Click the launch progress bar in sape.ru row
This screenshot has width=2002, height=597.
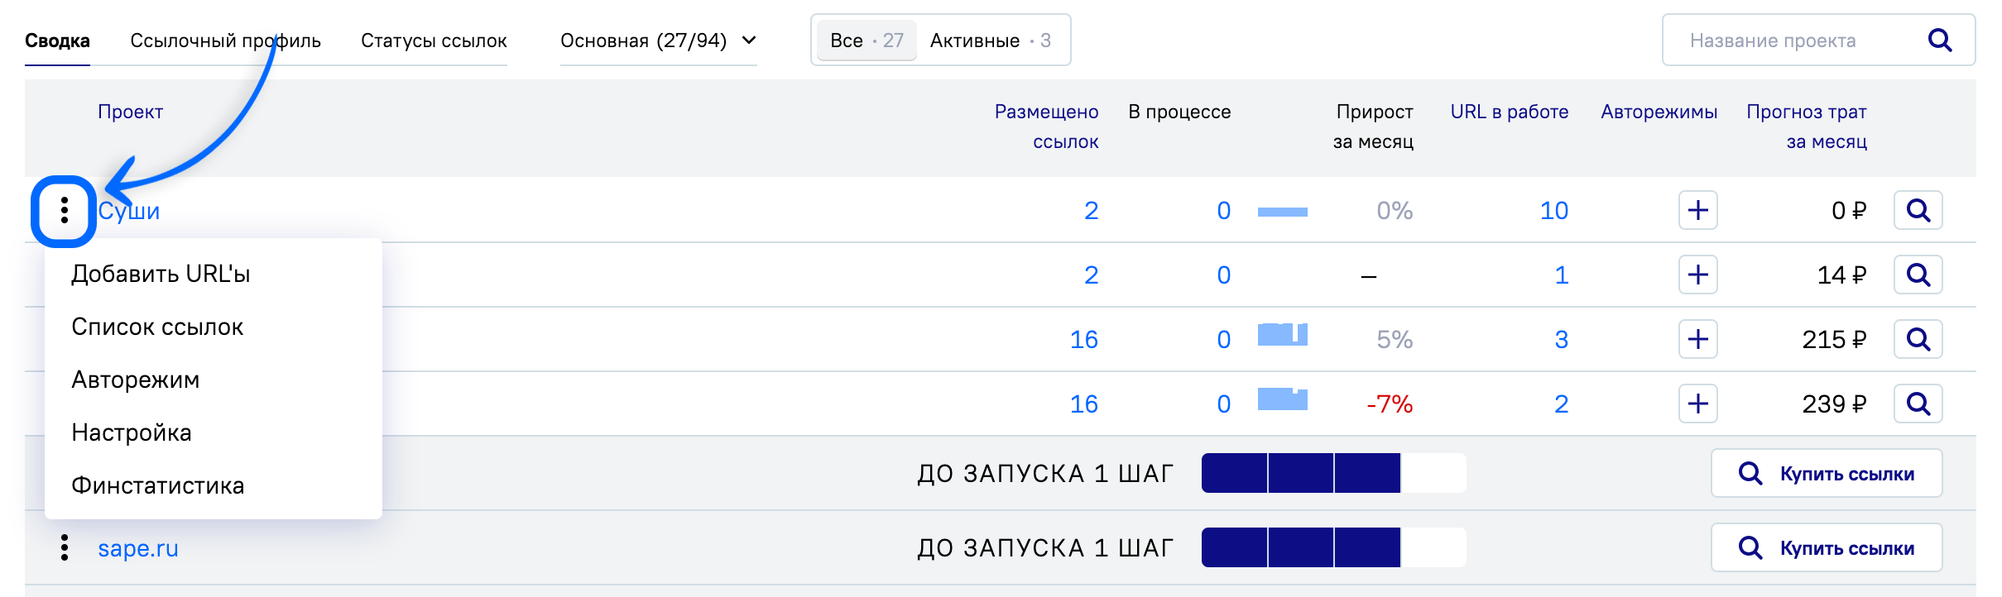(1333, 547)
